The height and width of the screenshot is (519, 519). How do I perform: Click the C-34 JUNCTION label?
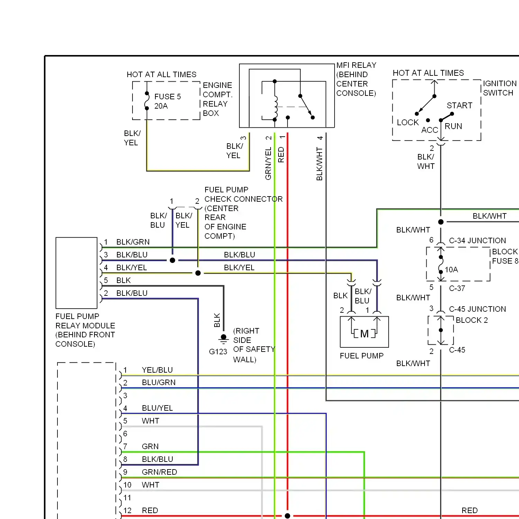477,240
